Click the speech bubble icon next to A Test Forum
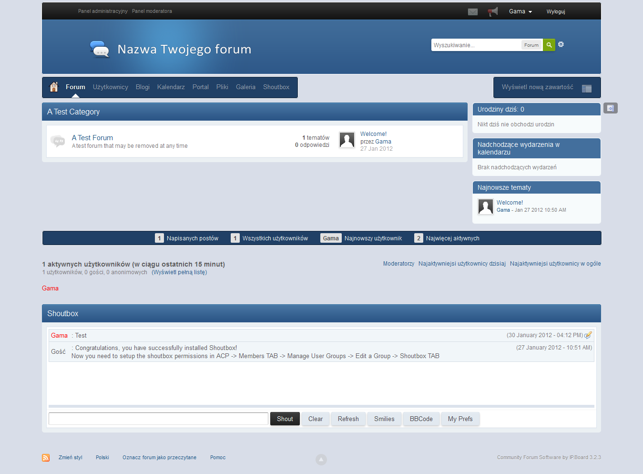 point(58,141)
